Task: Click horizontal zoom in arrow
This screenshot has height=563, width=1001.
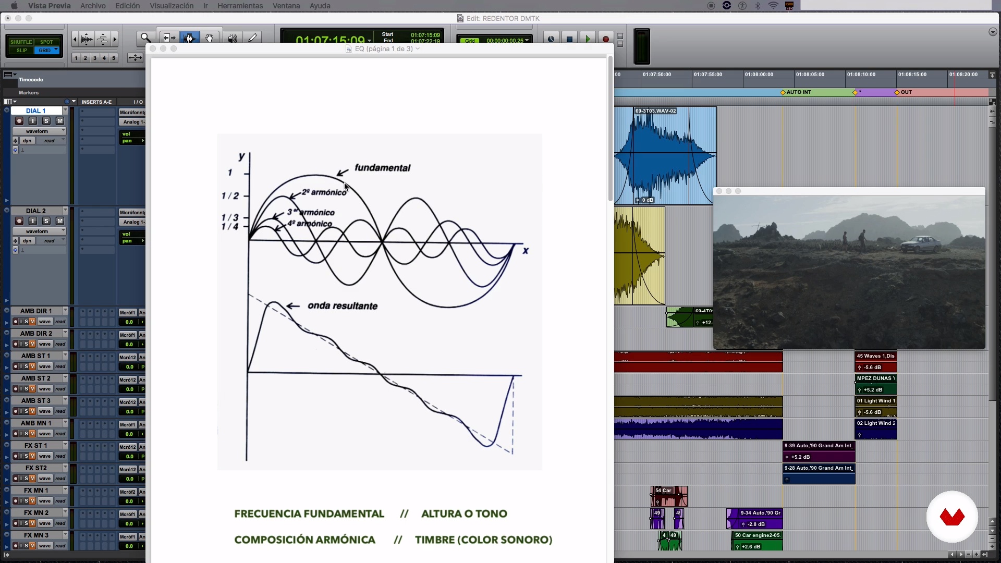Action: coord(115,39)
